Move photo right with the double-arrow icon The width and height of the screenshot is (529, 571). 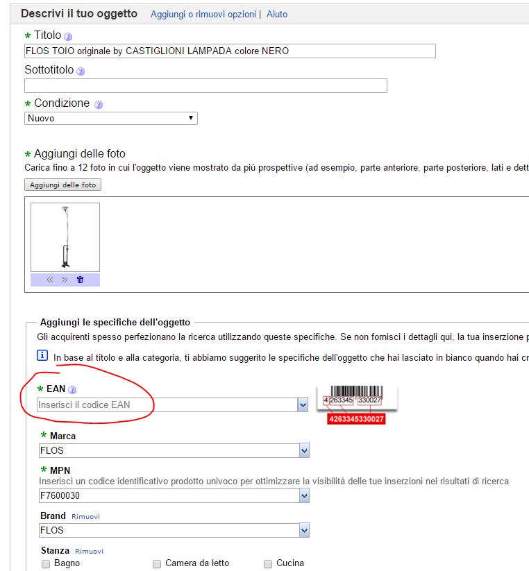[65, 280]
